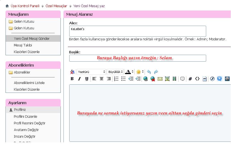Open Gelen Kutusu inbox folder

click(x=24, y=22)
